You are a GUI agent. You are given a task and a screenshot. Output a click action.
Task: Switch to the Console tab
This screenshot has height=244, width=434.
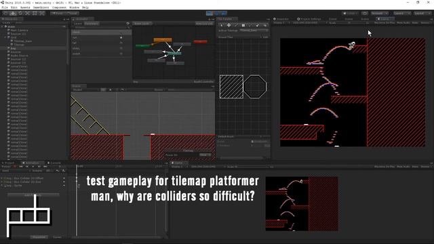54,163
